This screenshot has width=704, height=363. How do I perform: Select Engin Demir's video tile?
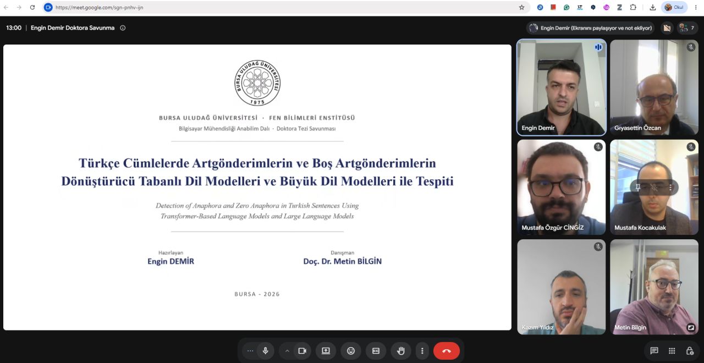pyautogui.click(x=562, y=87)
